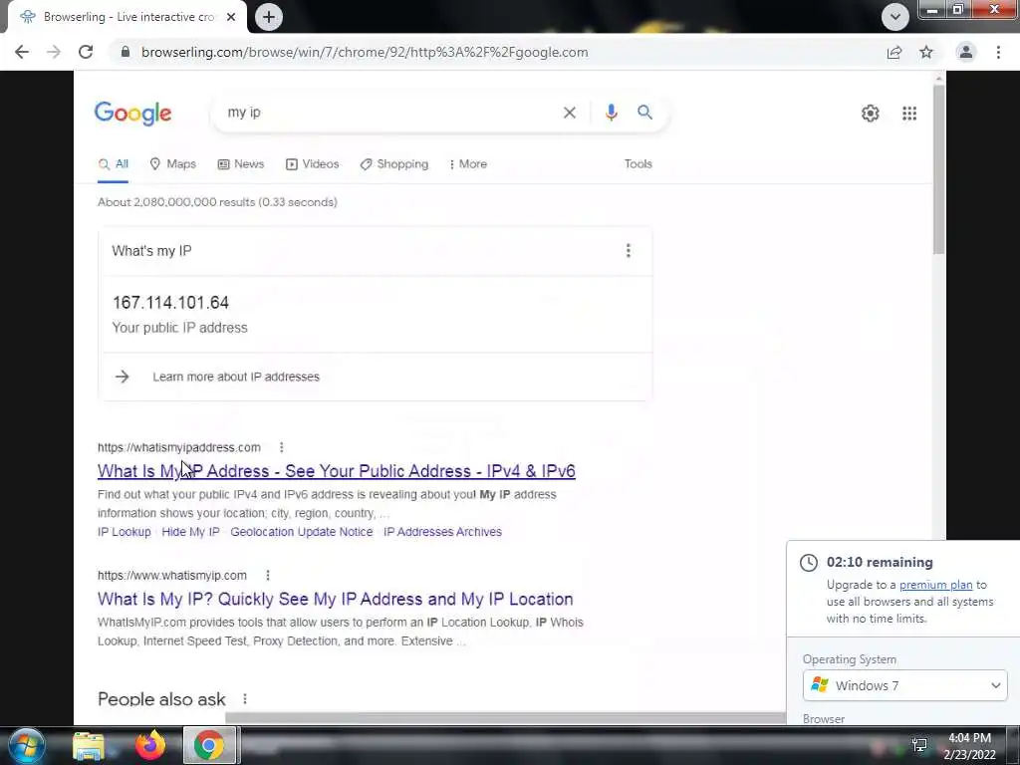Open the IP Lookup sitelink
This screenshot has height=765, width=1020.
125,532
